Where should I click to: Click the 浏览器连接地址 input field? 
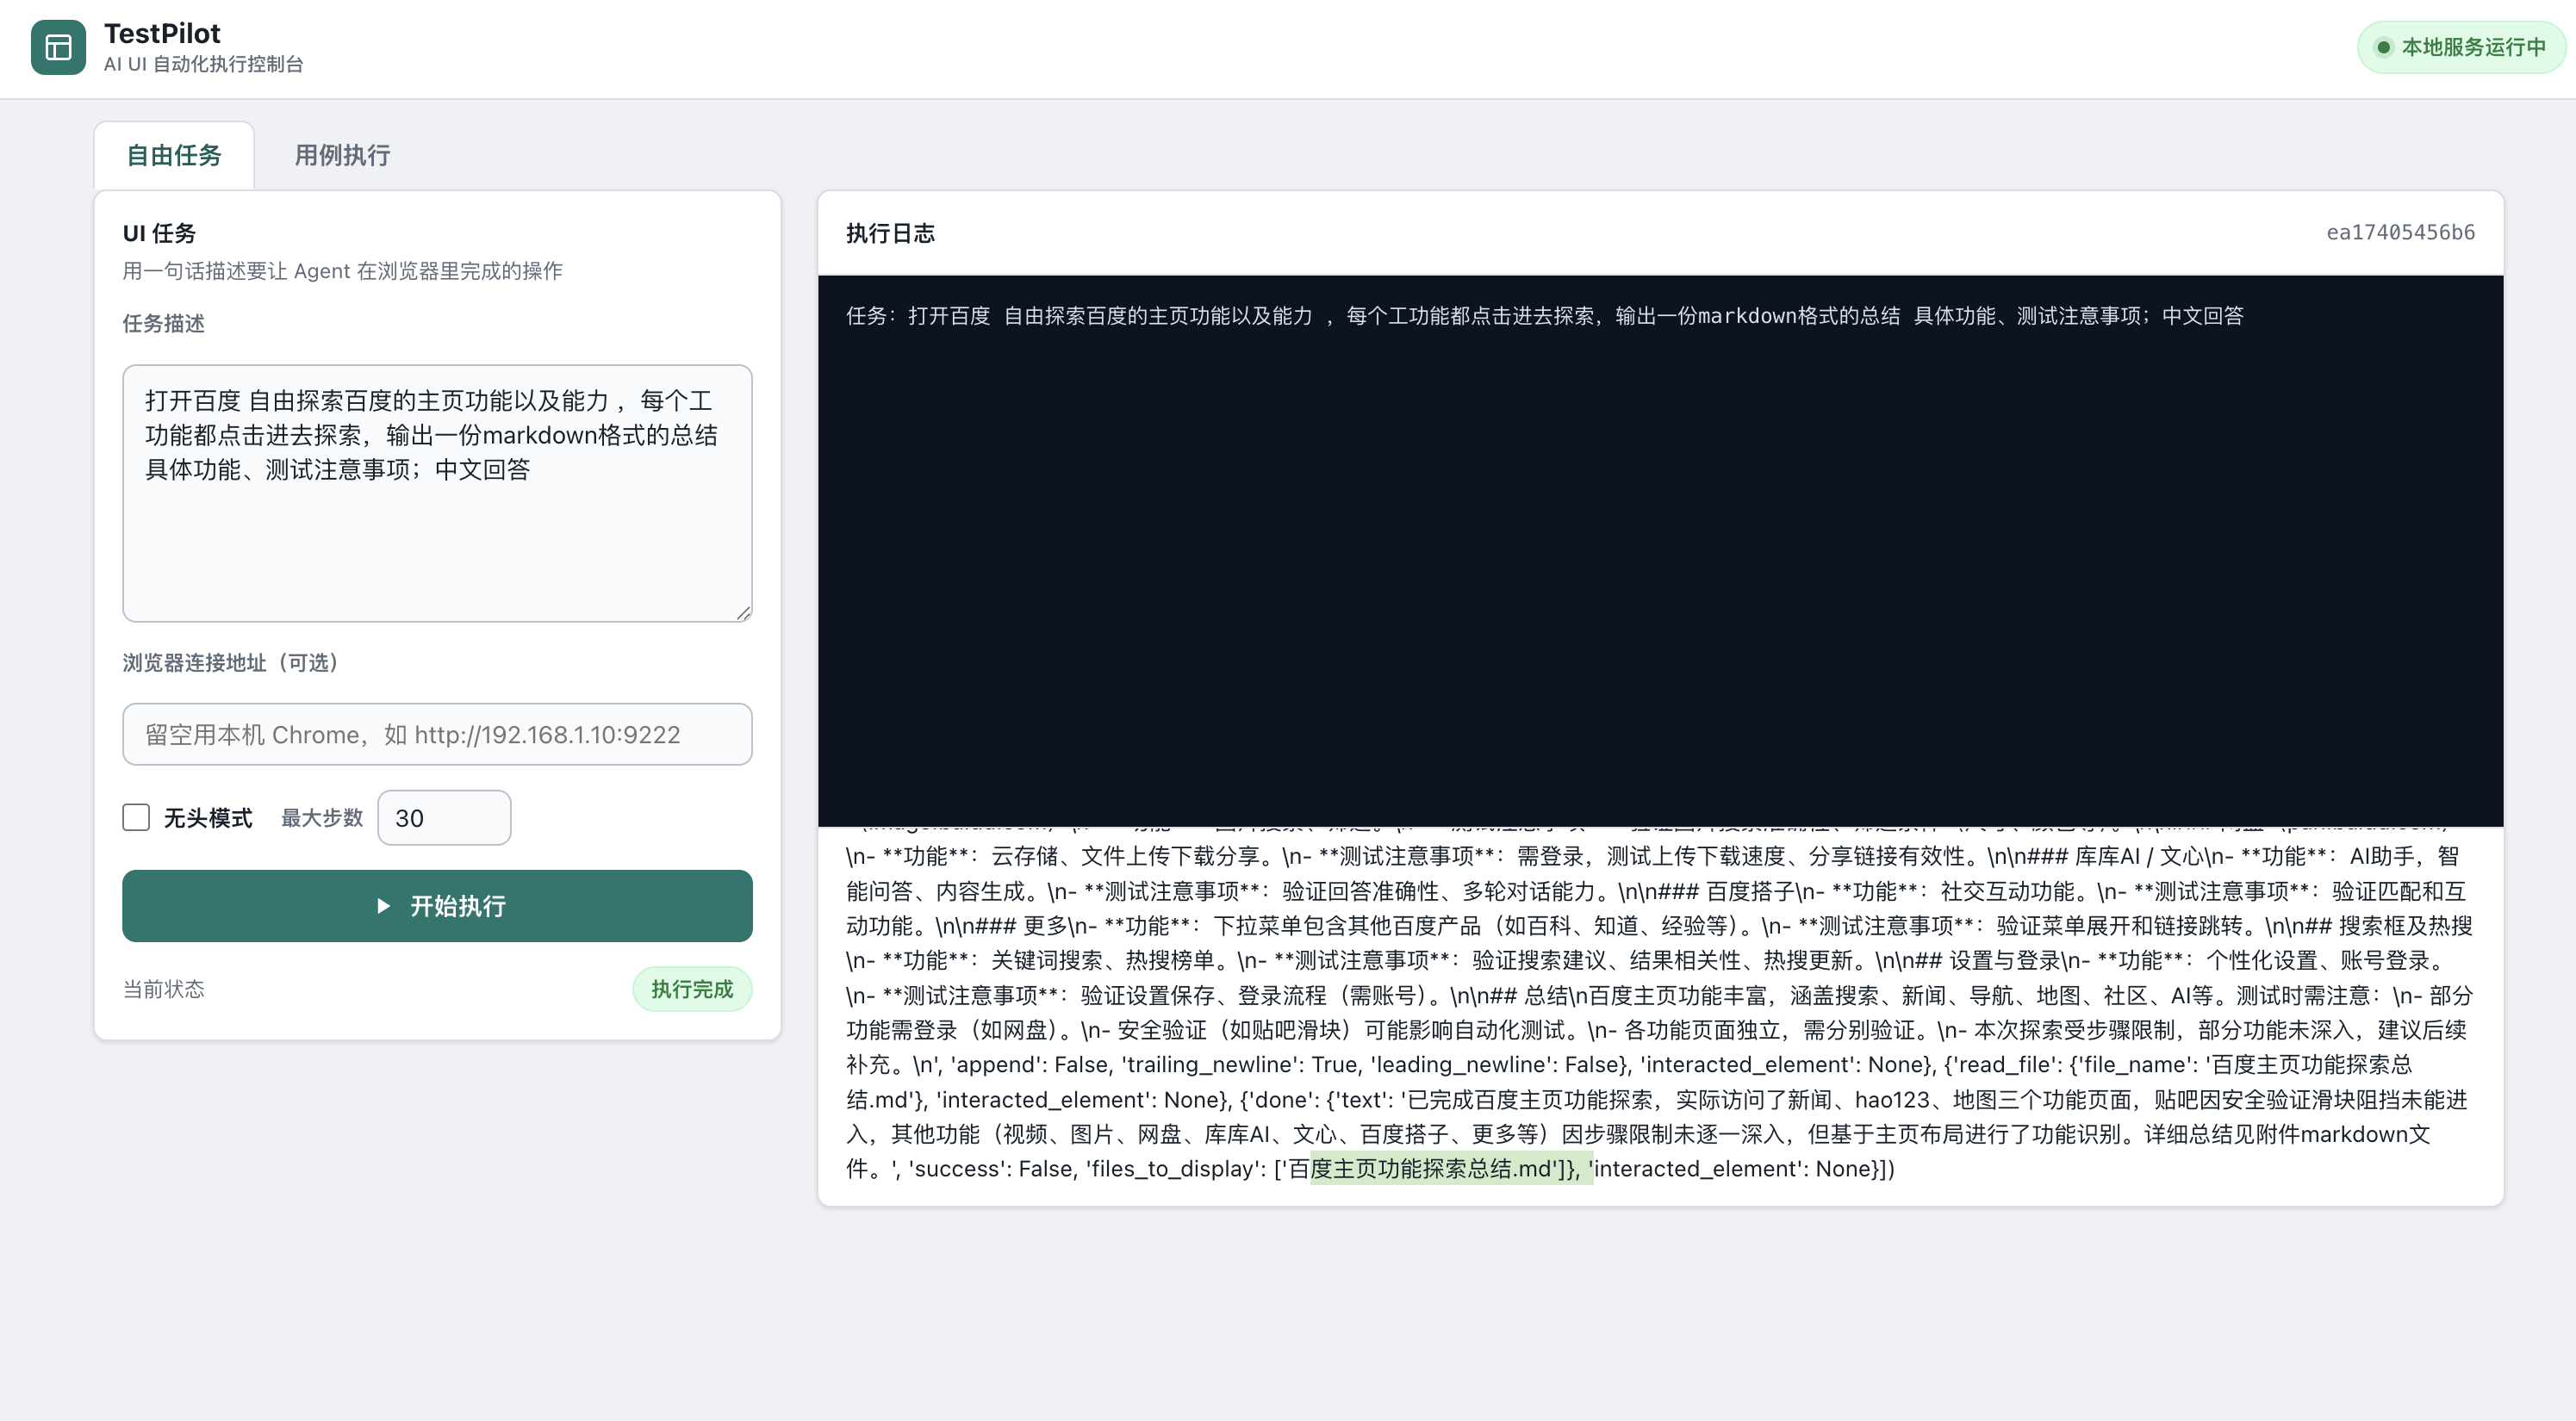tap(437, 735)
